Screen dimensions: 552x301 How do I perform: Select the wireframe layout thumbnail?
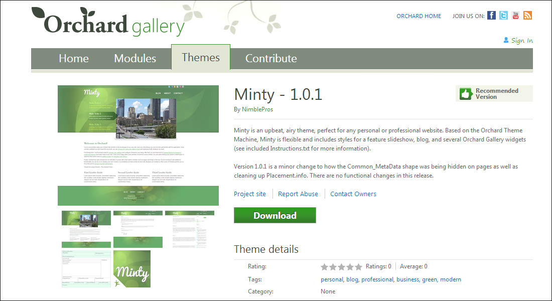coord(86,269)
